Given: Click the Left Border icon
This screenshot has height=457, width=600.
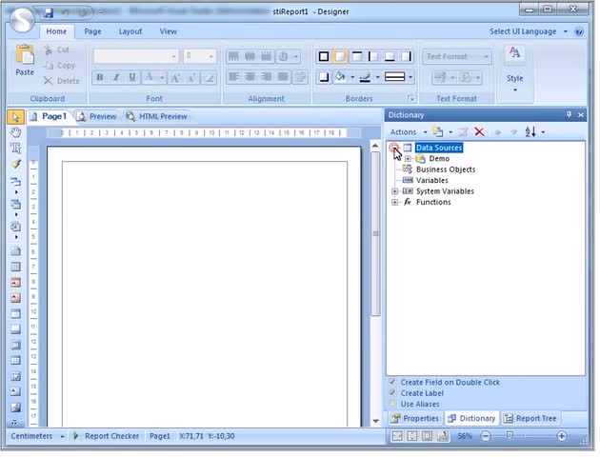Looking at the screenshot, I should click(x=373, y=56).
